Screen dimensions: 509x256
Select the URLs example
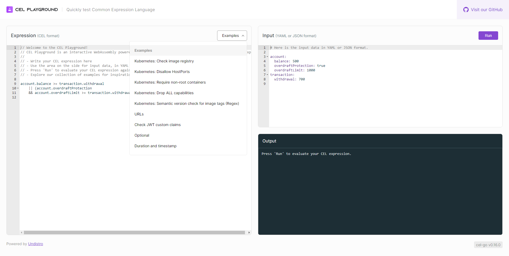tap(139, 114)
